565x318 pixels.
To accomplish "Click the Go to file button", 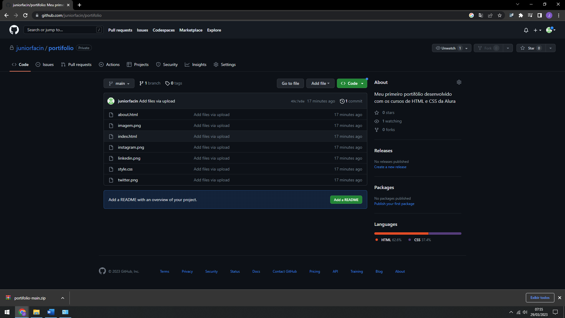I will click(x=290, y=83).
